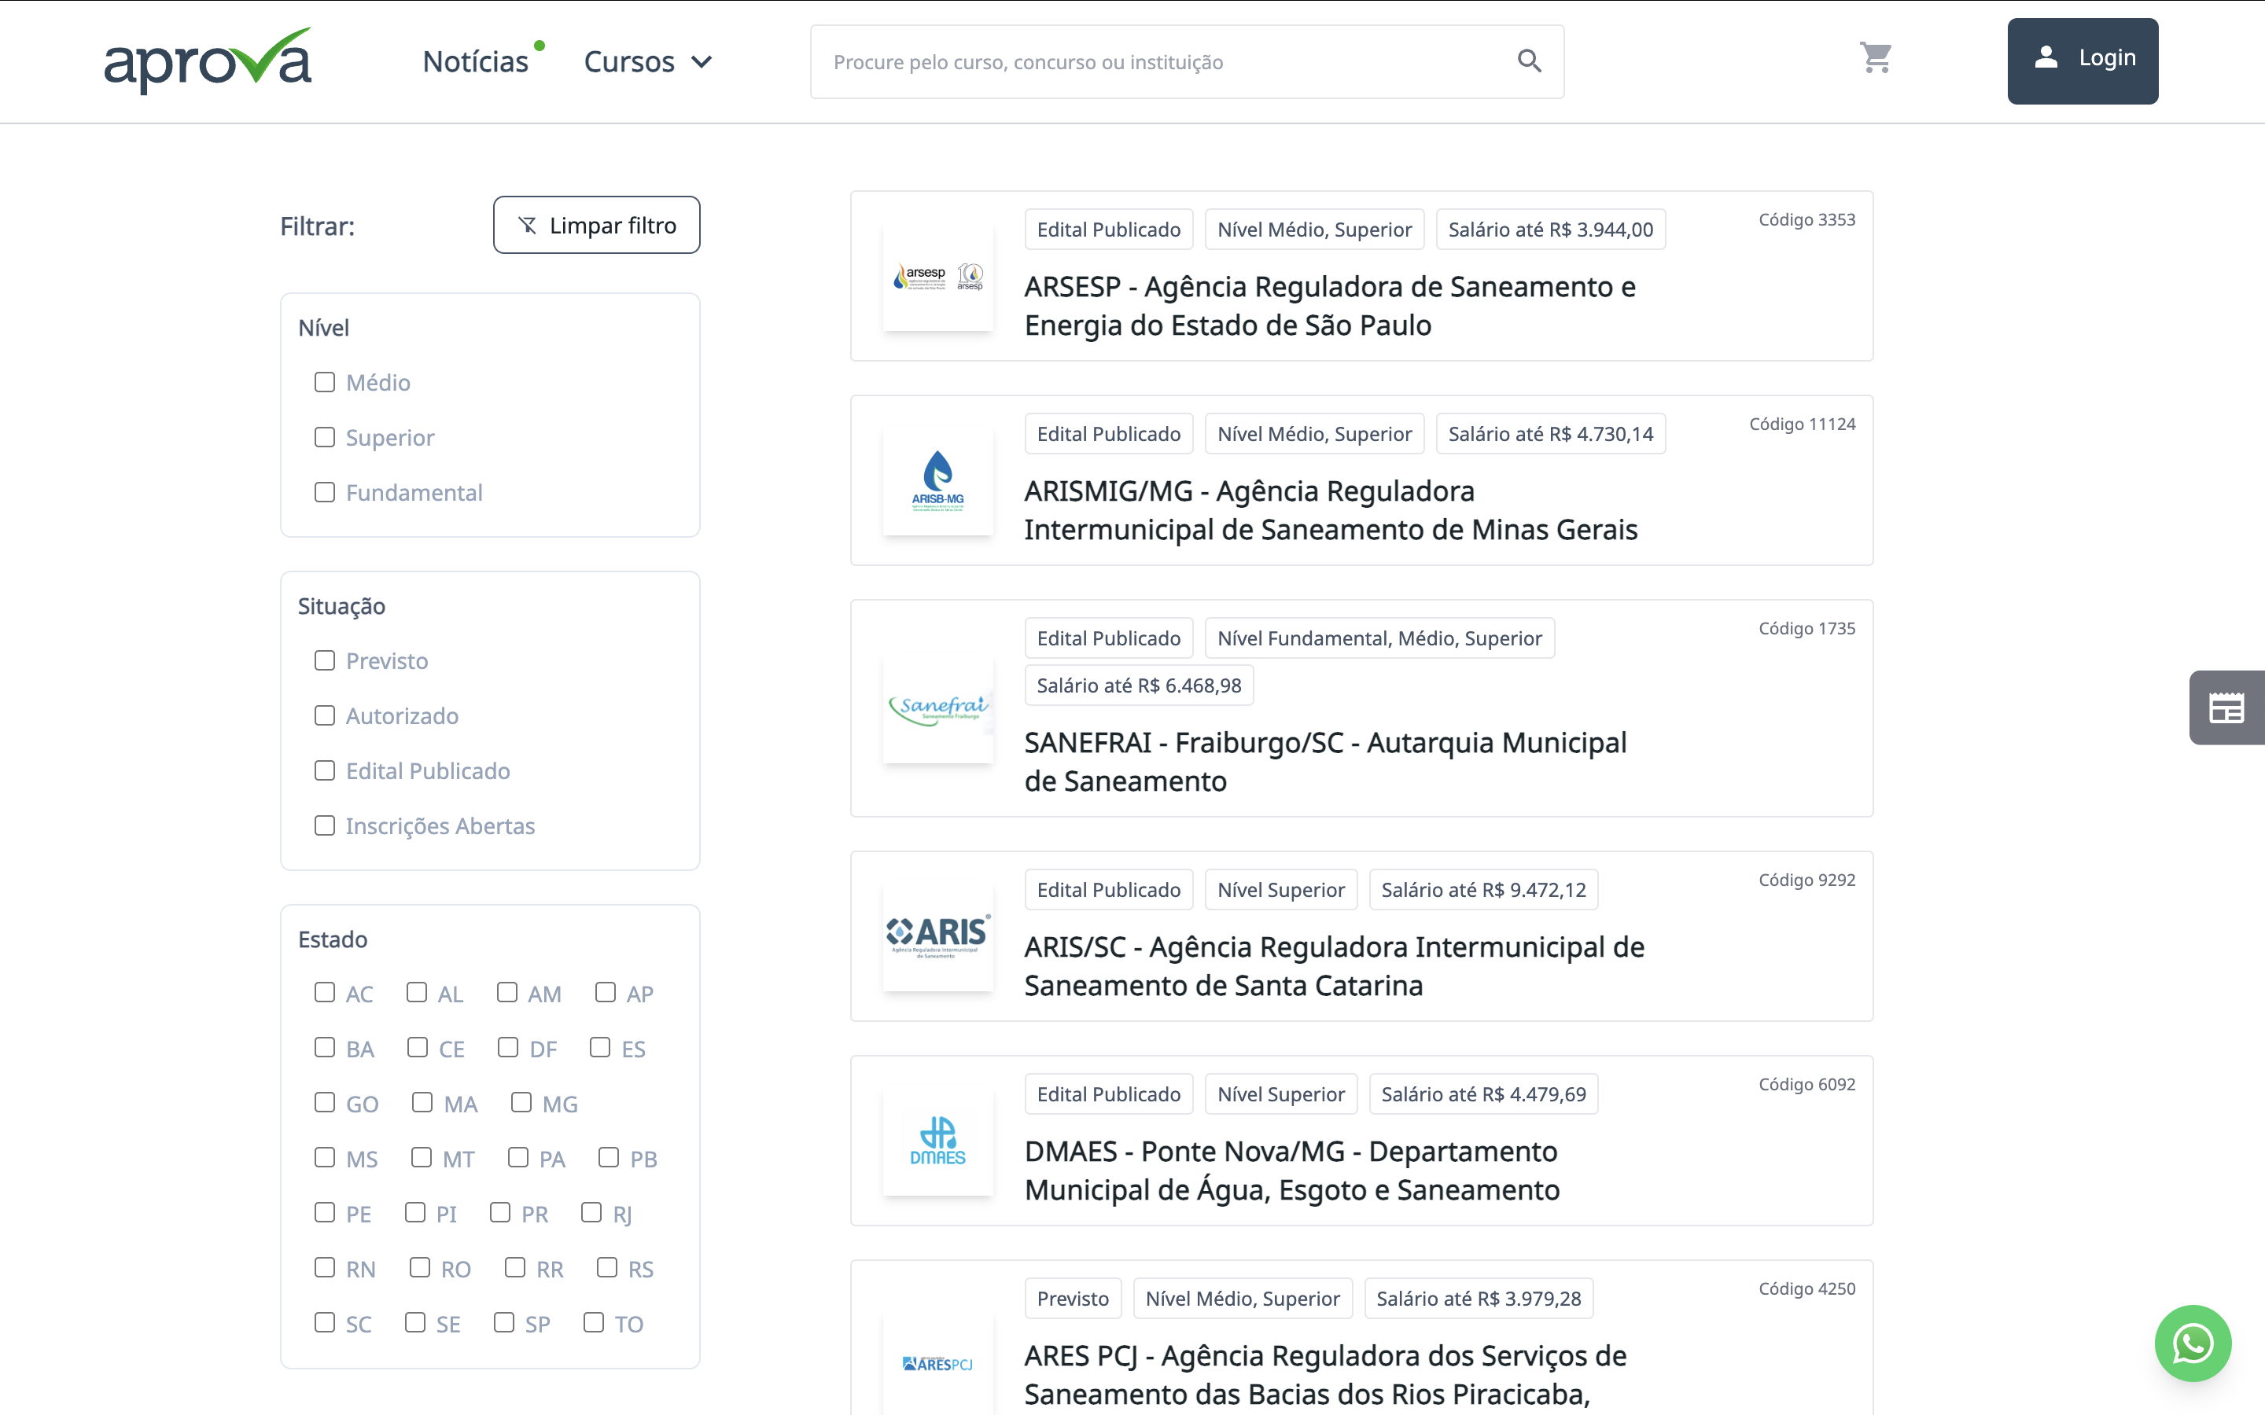Select the SC state checkbox

[x=325, y=1322]
